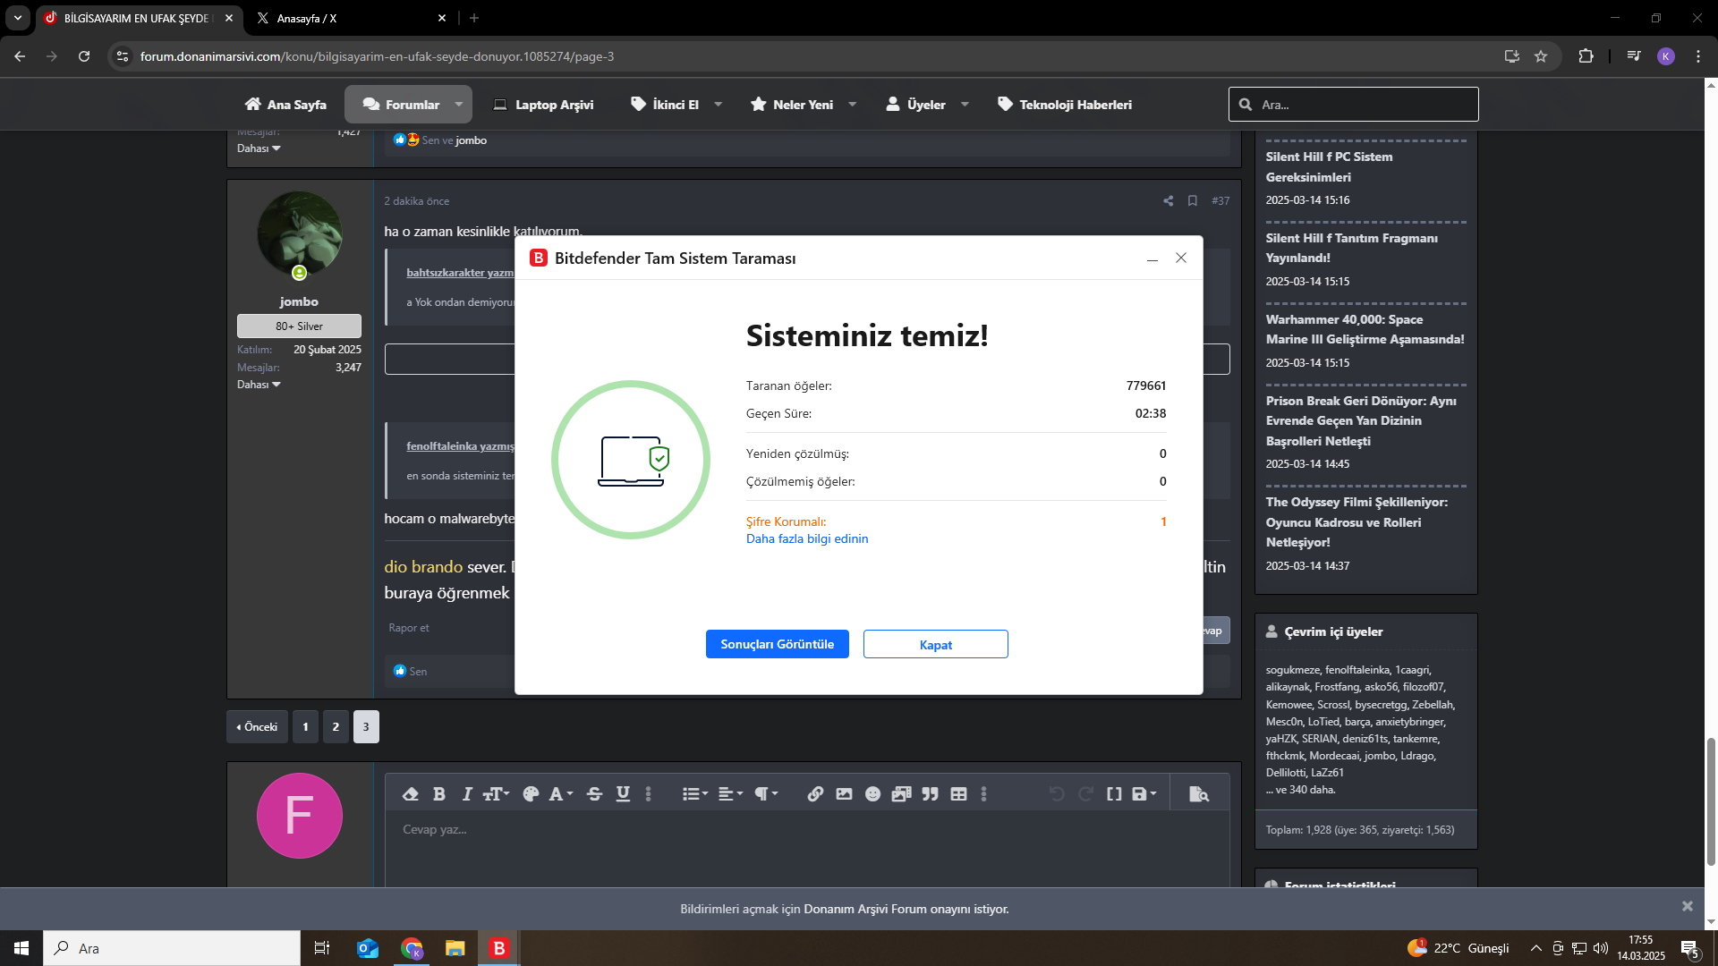Screen dimensions: 1718x966
Task: Click Sonuçları Görüntüle button
Action: (777, 644)
